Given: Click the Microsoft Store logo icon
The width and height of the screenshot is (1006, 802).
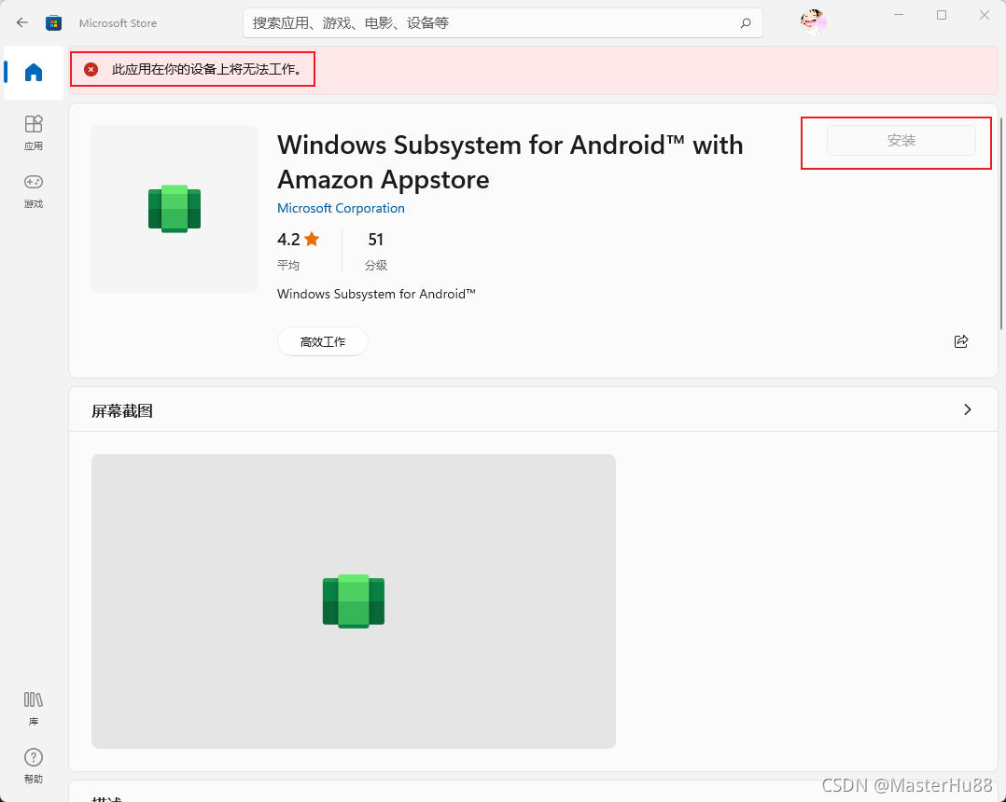Looking at the screenshot, I should (54, 23).
